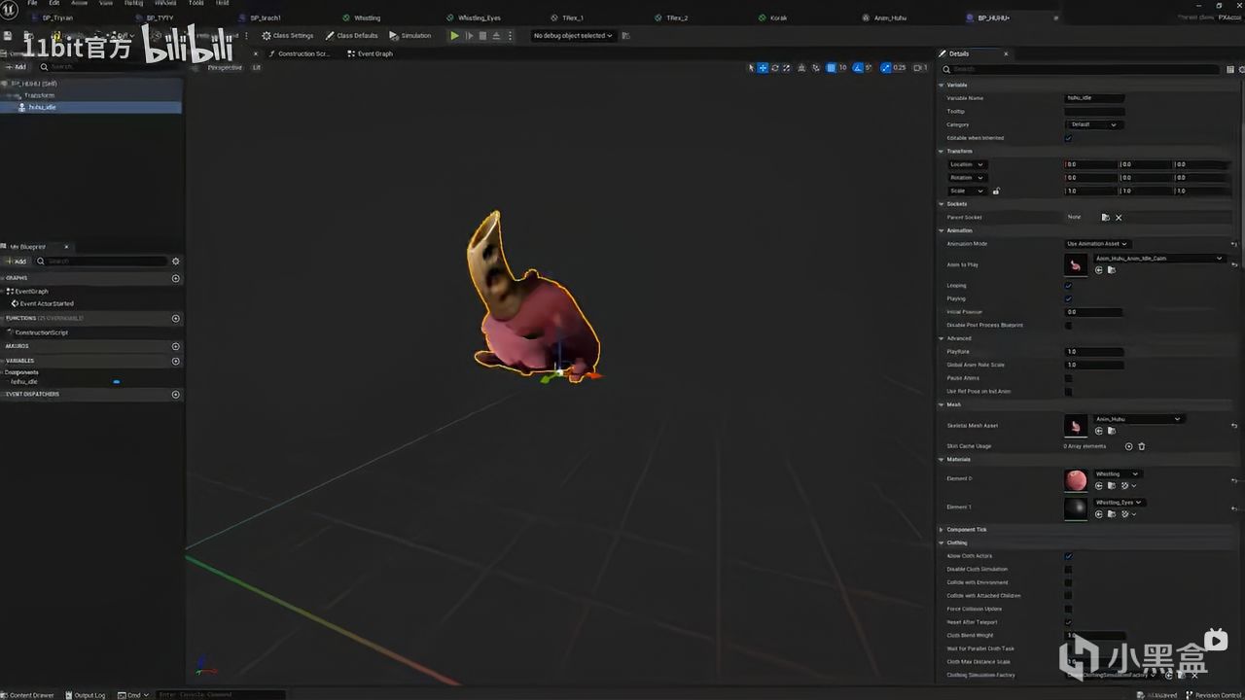The height and width of the screenshot is (700, 1245).
Task: Open the Category dropdown set to Default
Action: click(x=1094, y=124)
